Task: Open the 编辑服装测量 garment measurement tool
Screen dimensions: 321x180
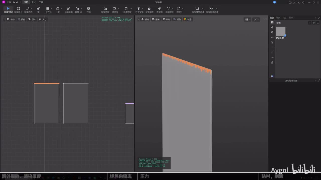Action: click(x=212, y=10)
